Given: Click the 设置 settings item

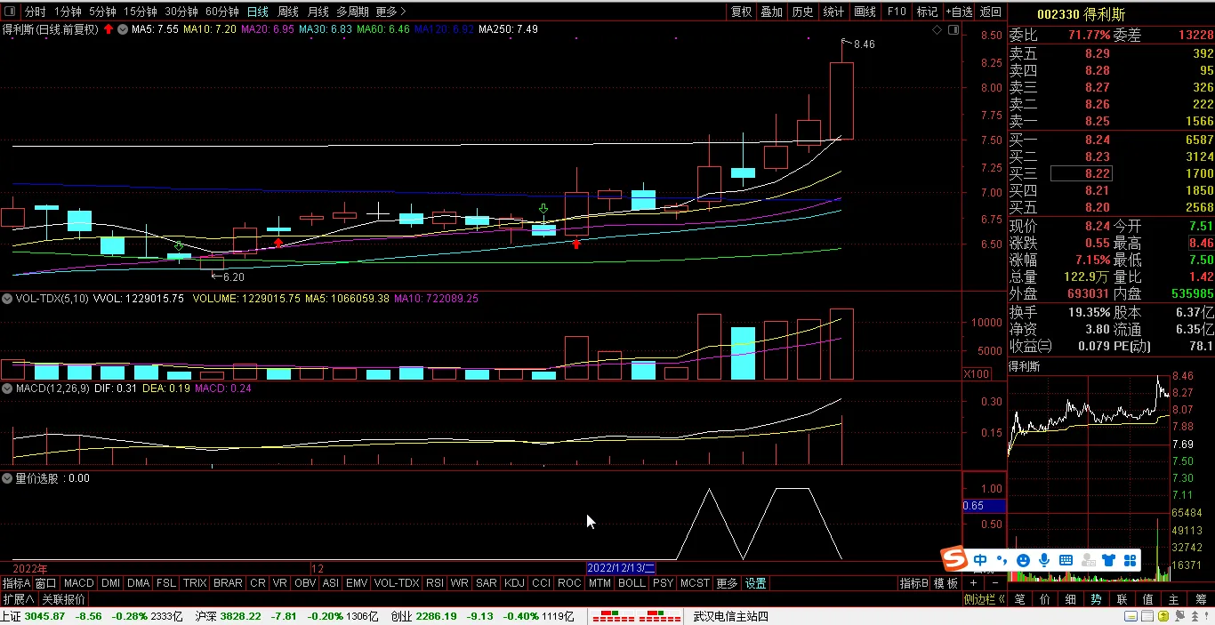Looking at the screenshot, I should click(x=756, y=583).
